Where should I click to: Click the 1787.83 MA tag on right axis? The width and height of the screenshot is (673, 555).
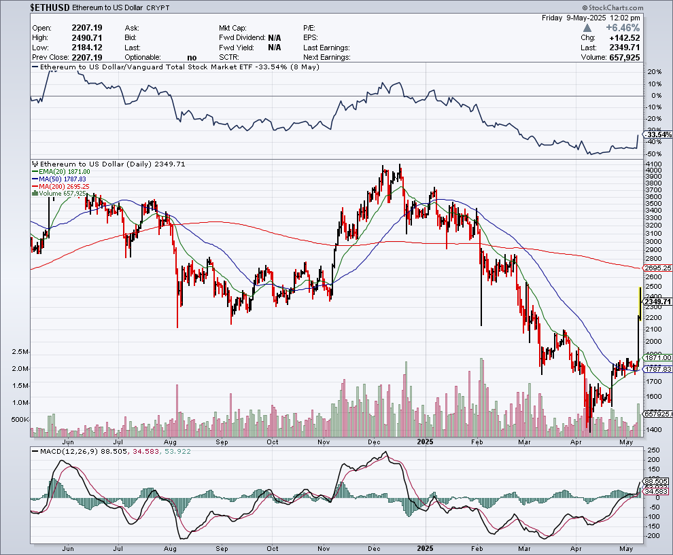[x=658, y=370]
